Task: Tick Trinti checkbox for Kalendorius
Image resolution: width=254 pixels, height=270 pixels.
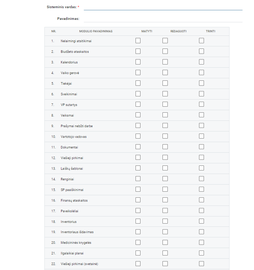Action: [201, 62]
